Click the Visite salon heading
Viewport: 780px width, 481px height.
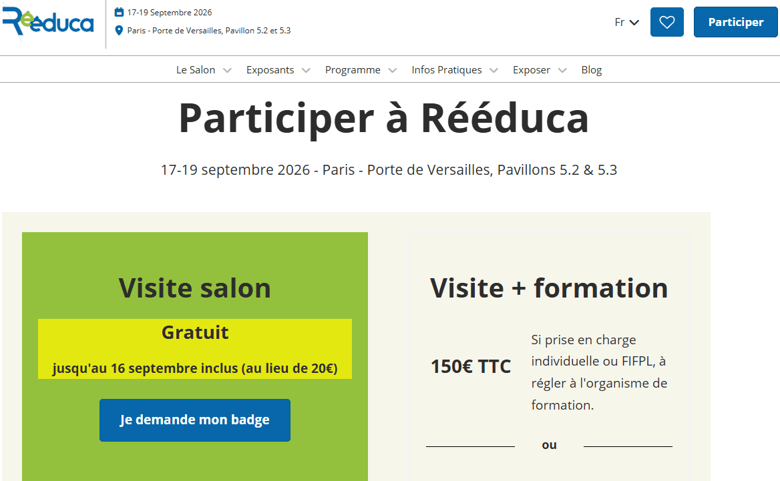click(x=194, y=288)
